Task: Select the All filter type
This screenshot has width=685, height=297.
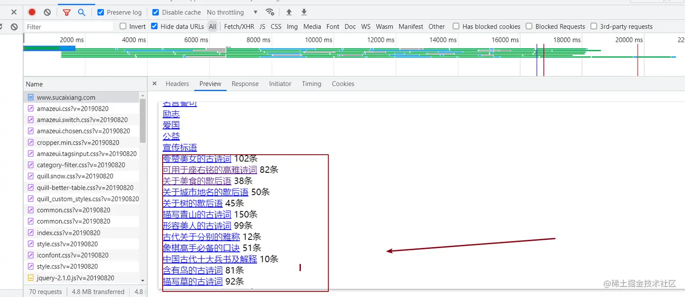Action: (x=212, y=27)
